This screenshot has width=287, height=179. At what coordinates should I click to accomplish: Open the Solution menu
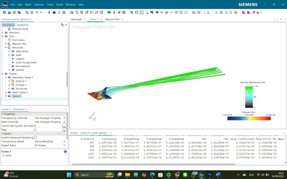pyautogui.click(x=39, y=4)
